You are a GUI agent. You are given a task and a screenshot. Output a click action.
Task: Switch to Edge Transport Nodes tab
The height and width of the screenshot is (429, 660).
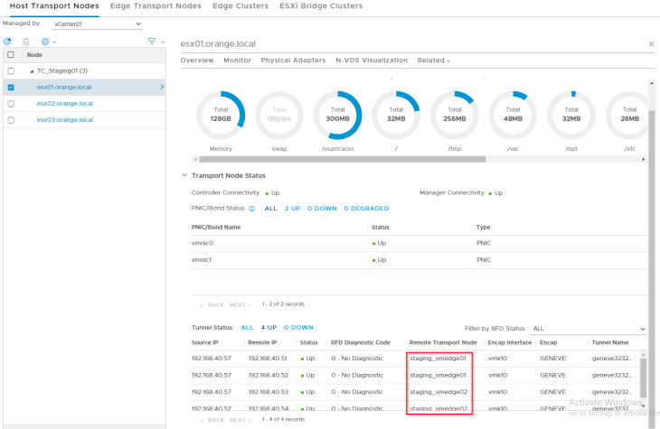point(150,6)
